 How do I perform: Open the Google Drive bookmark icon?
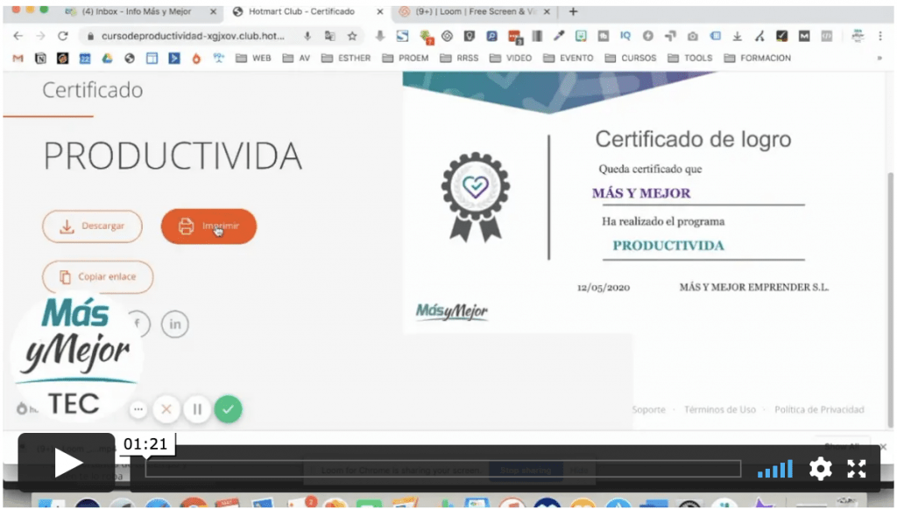pyautogui.click(x=107, y=59)
